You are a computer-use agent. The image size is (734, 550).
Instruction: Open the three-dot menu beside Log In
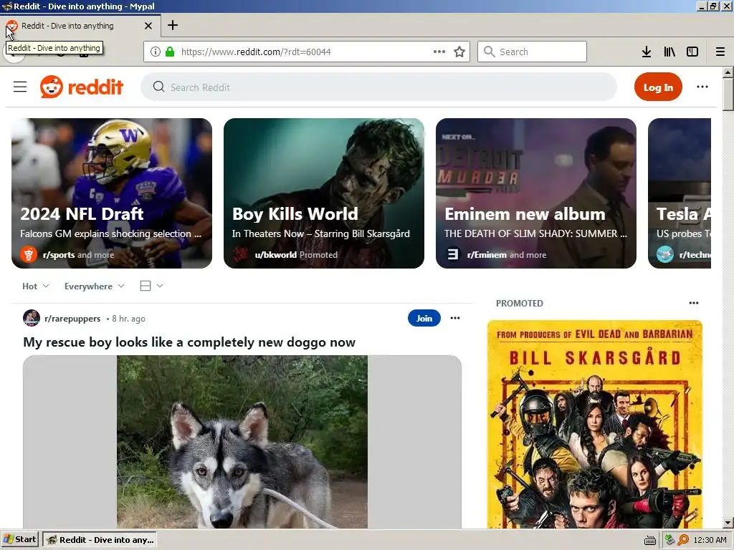pos(702,87)
